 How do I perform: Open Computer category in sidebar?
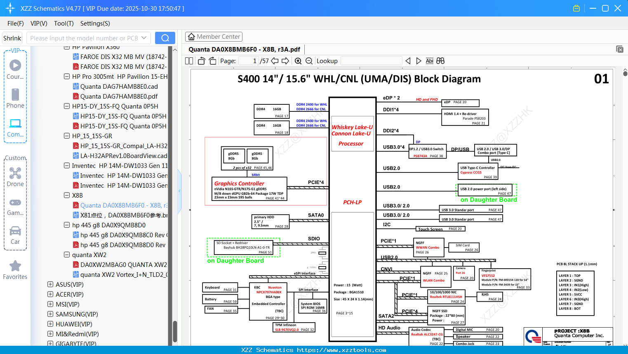(15, 127)
